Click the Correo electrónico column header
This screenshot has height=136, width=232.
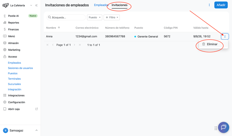point(87,28)
